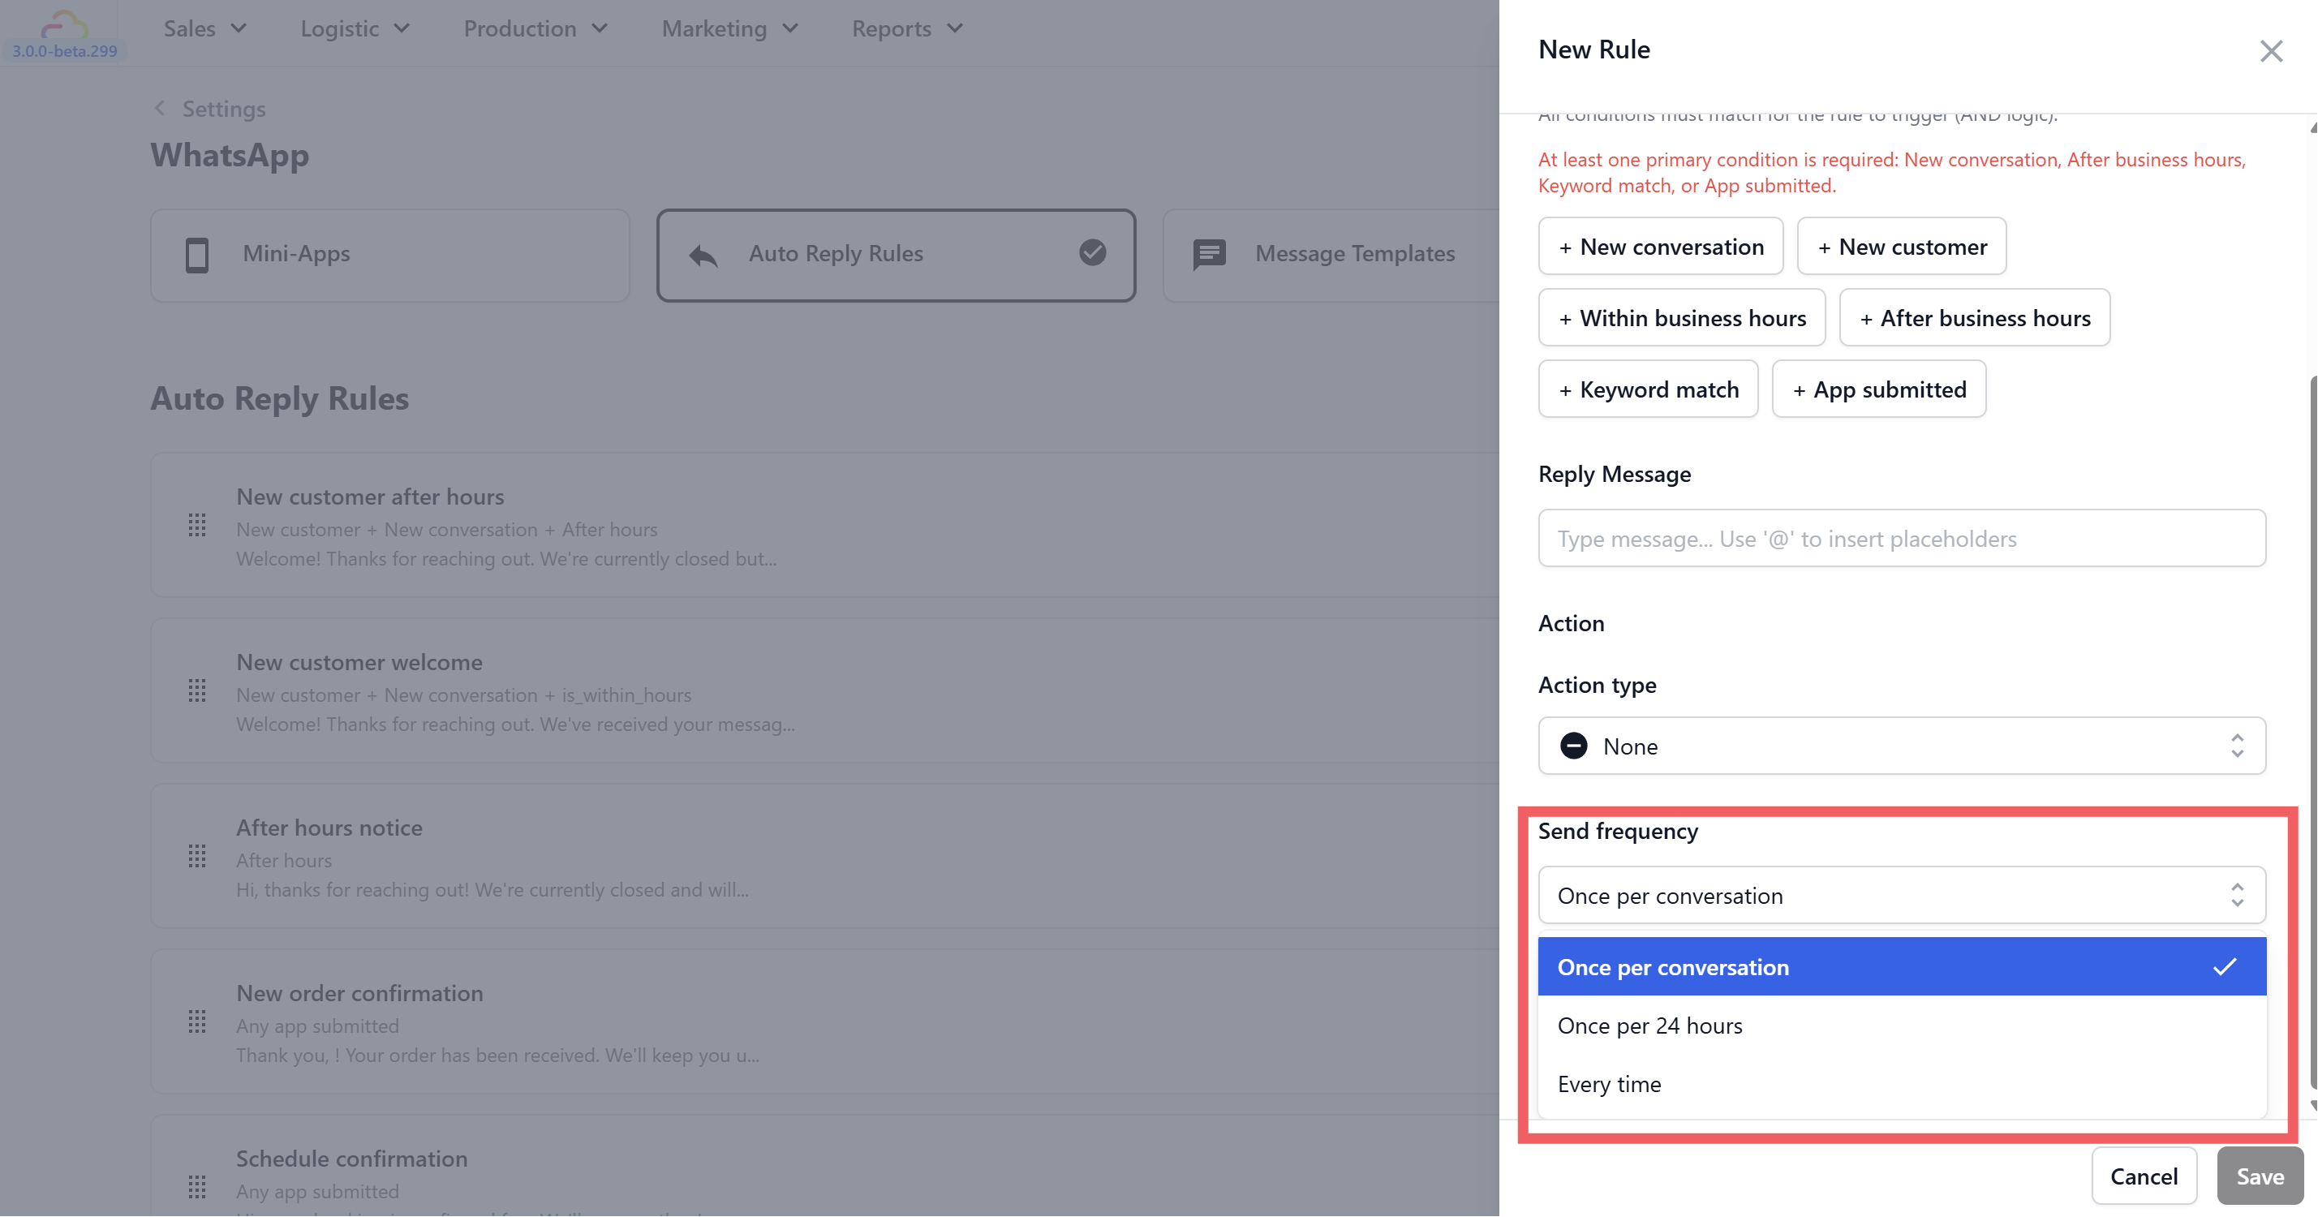Collapse the Send frequency dropdown

1900,896
